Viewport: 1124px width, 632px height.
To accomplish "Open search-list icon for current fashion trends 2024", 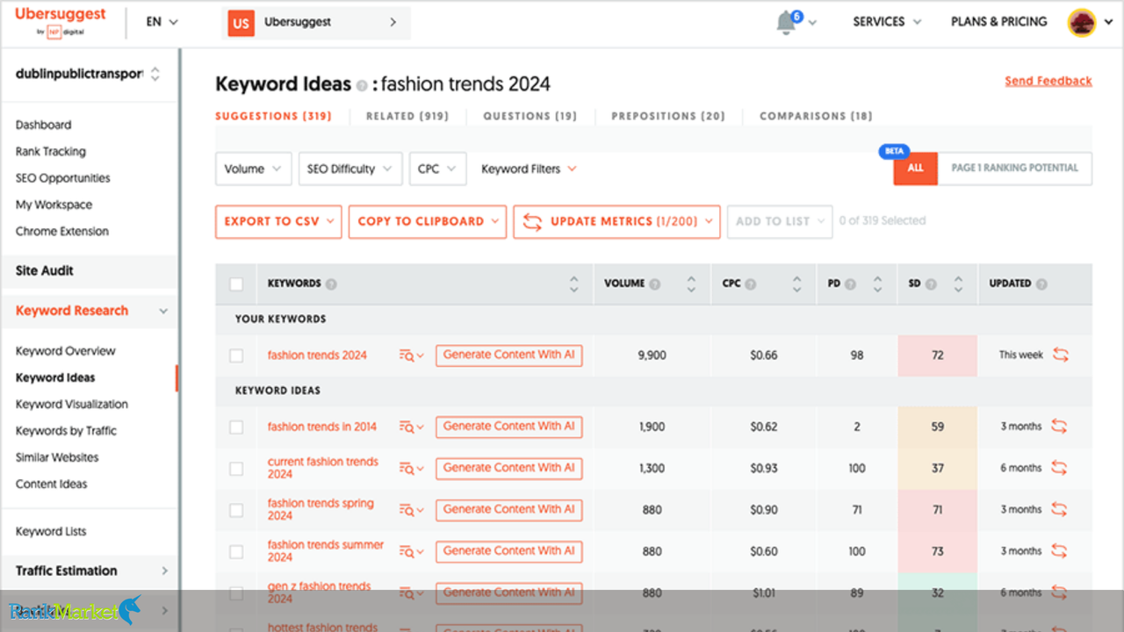I will click(411, 468).
